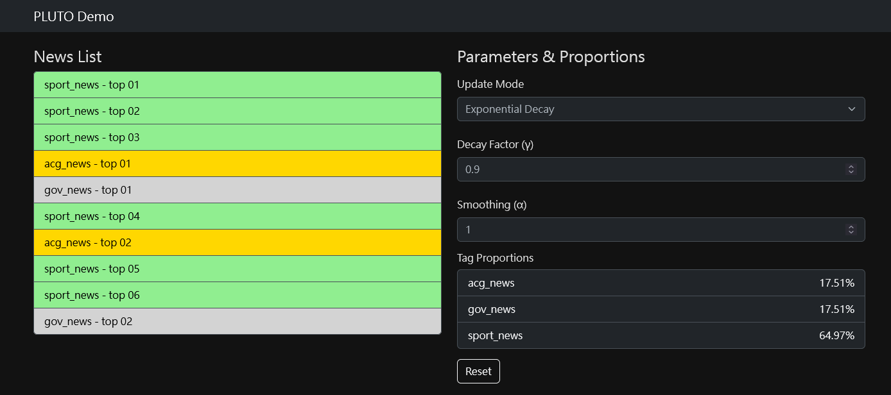Click the Smoothing stepper arrows
Screen dimensions: 891x395
(x=851, y=230)
